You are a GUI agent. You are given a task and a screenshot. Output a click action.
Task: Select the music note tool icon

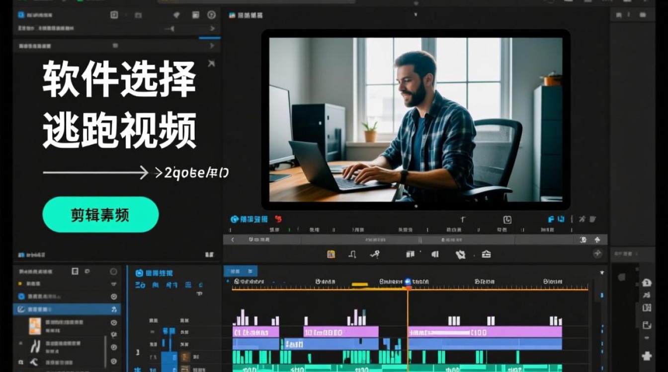352,254
